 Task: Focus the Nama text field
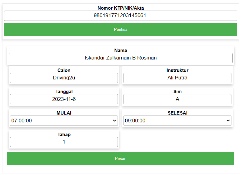(x=120, y=58)
